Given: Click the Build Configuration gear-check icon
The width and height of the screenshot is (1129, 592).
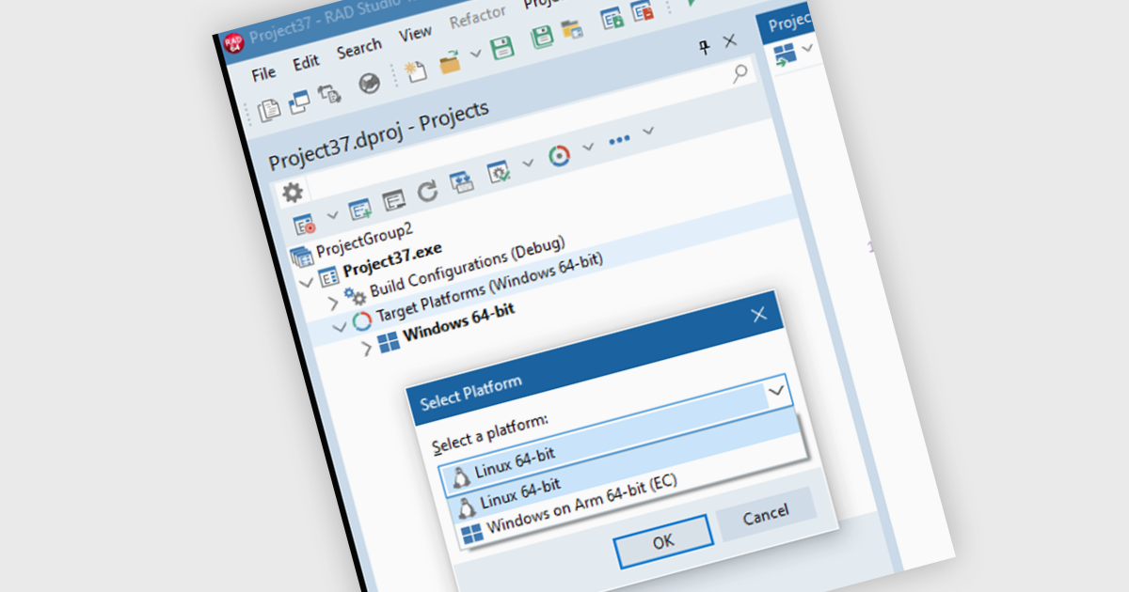Looking at the screenshot, I should (499, 172).
